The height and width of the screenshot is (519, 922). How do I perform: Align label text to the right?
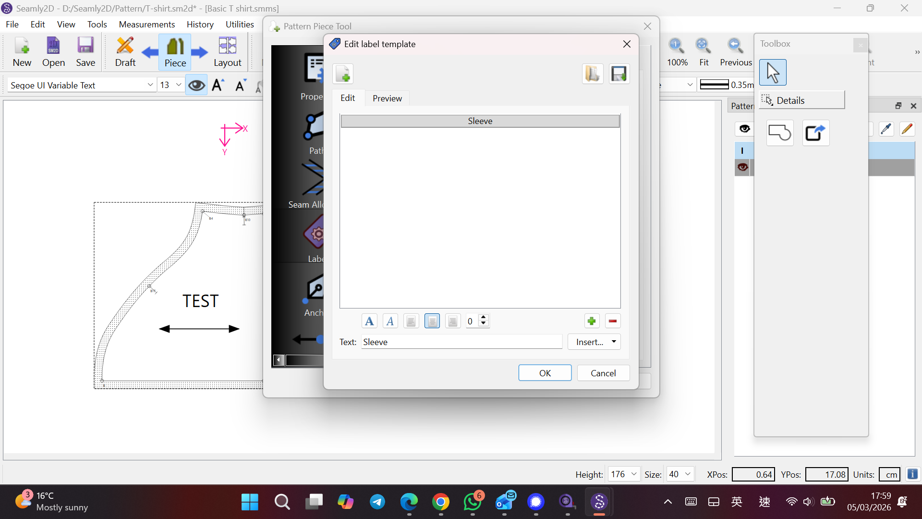pyautogui.click(x=453, y=321)
